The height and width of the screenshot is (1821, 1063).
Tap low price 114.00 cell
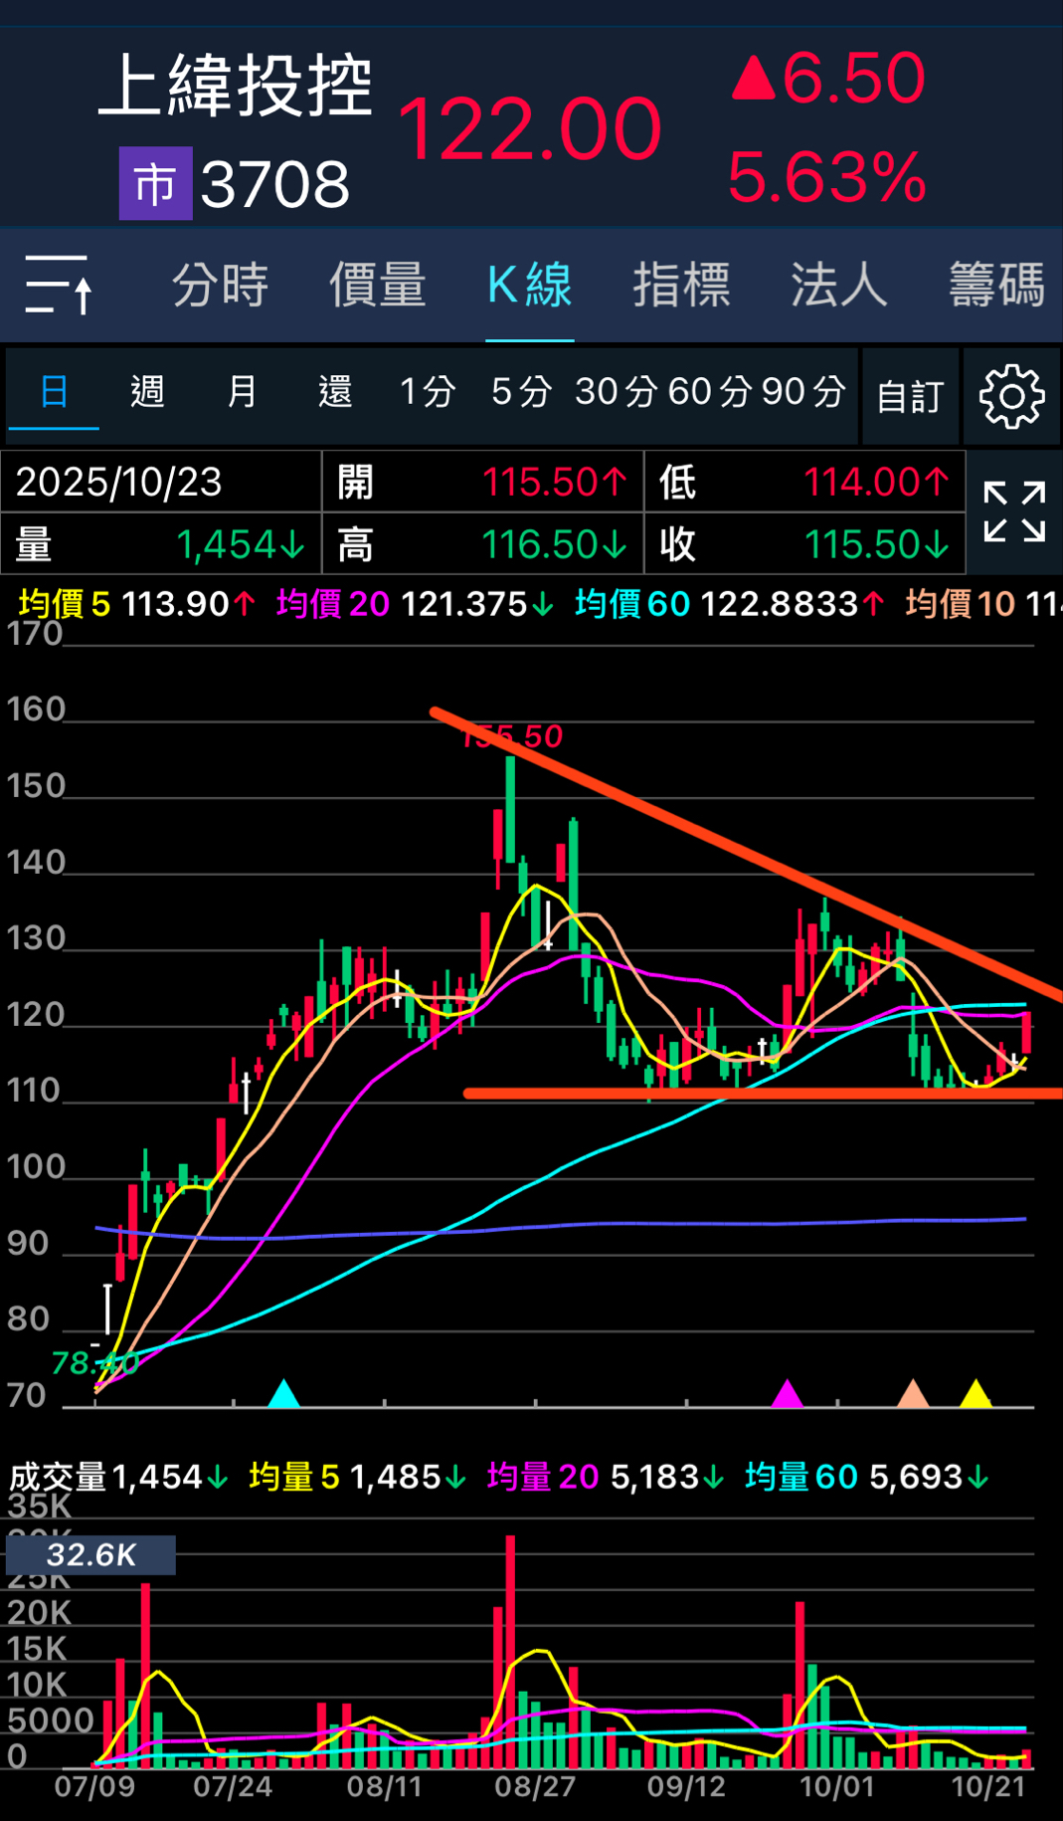coord(805,482)
